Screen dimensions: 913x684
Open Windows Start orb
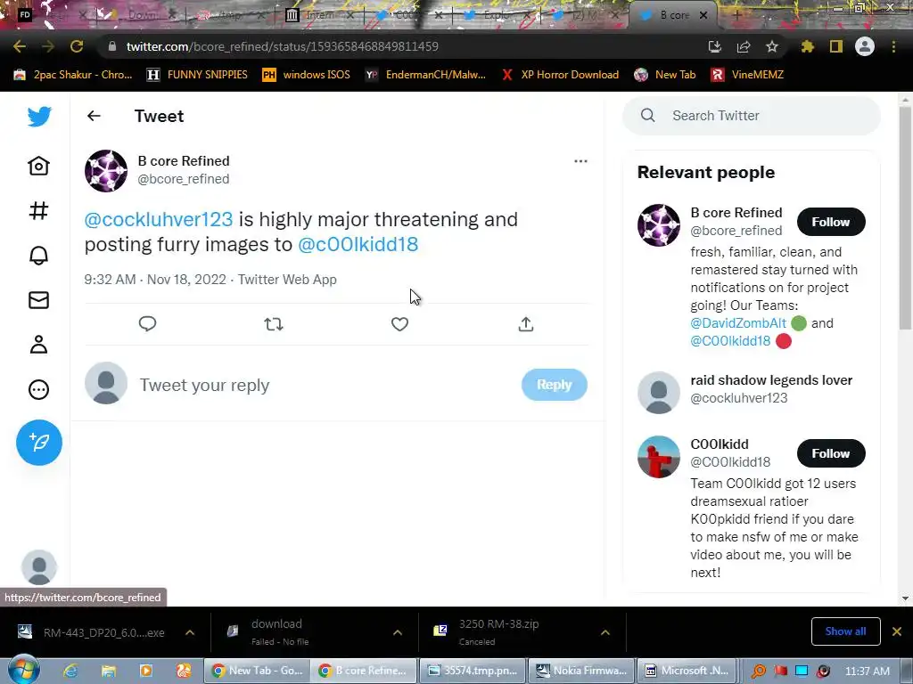[23, 669]
